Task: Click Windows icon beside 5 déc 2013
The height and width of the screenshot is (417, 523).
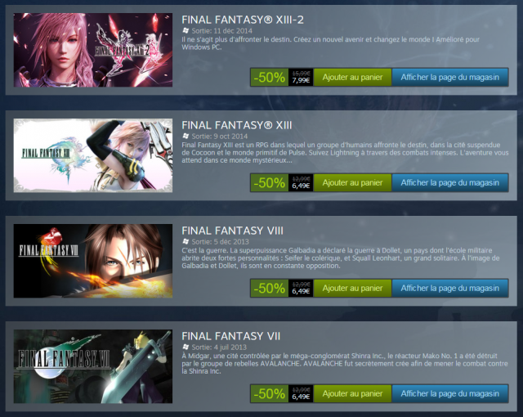Action: 186,241
